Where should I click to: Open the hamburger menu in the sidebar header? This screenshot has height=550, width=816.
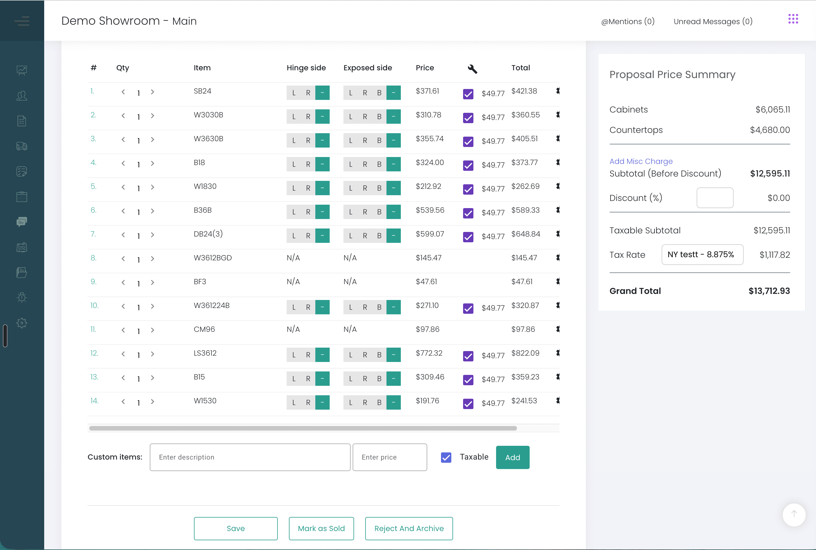pos(22,21)
